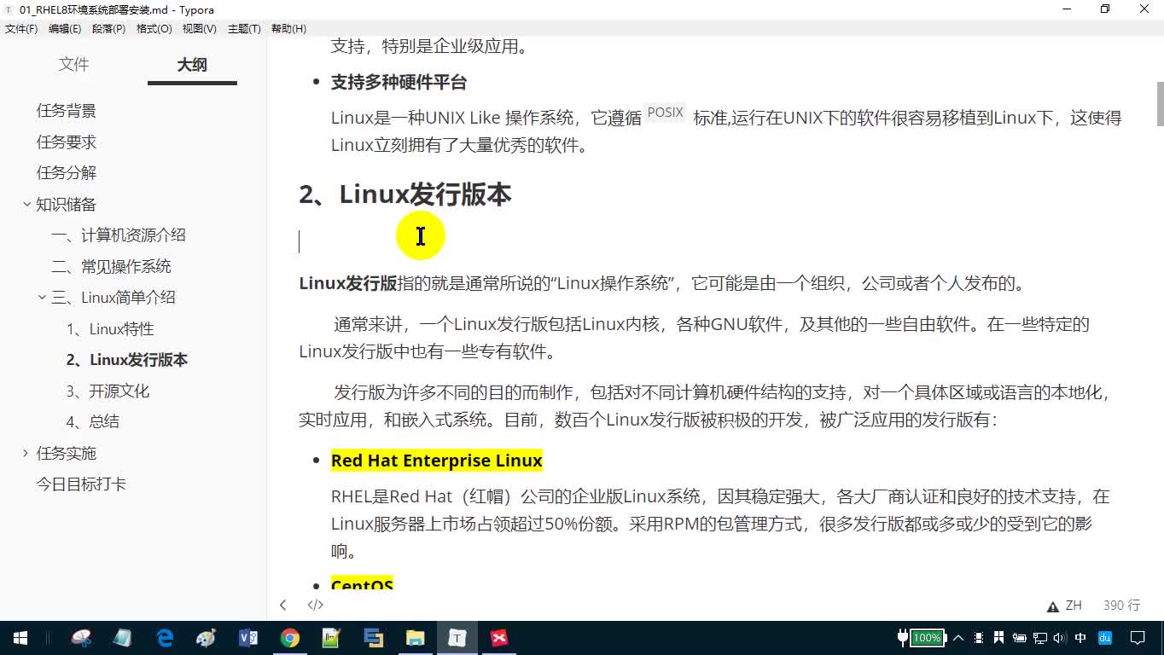The height and width of the screenshot is (655, 1164).
Task: Click the document vertical scrollbar thumb
Action: click(x=1160, y=104)
